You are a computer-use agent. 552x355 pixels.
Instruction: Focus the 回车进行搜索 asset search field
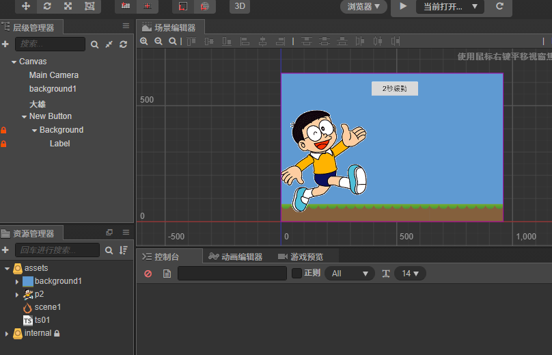(57, 250)
